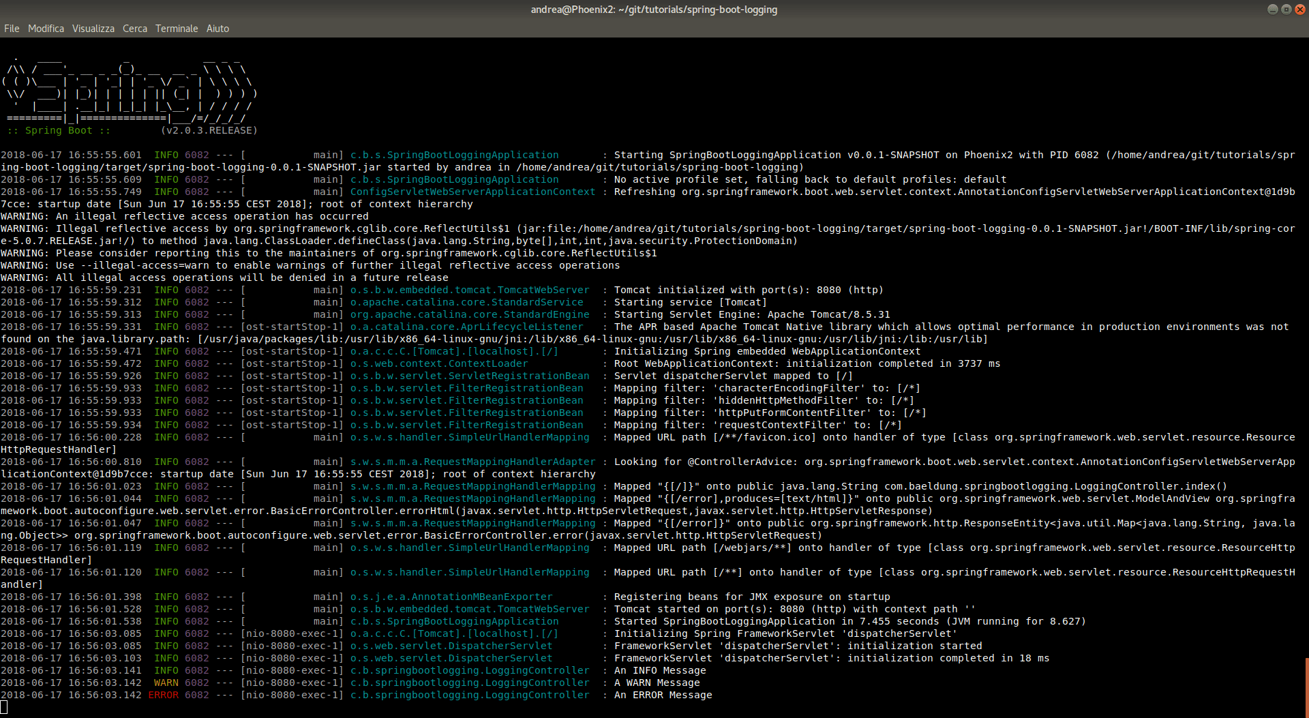This screenshot has height=718, width=1309.
Task: Click the v2.0.3.RELEASE version text
Action: tap(209, 131)
